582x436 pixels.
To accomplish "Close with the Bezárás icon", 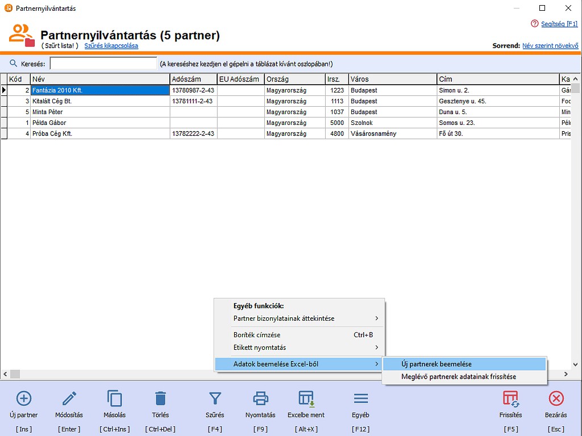I will tap(556, 398).
